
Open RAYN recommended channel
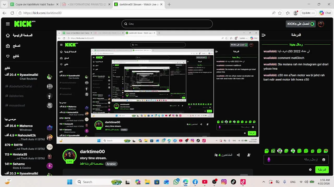pyautogui.click(x=29, y=147)
